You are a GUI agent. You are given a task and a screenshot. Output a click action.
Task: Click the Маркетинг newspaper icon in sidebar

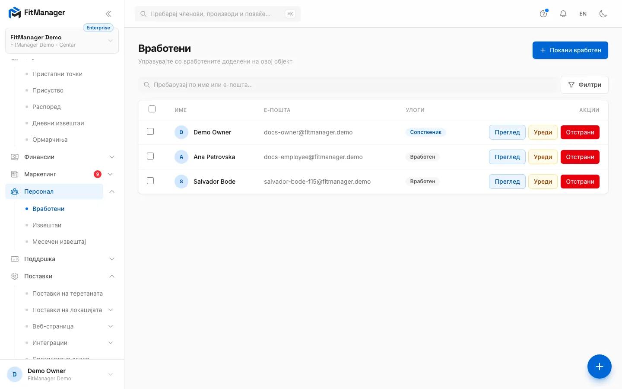pyautogui.click(x=15, y=174)
